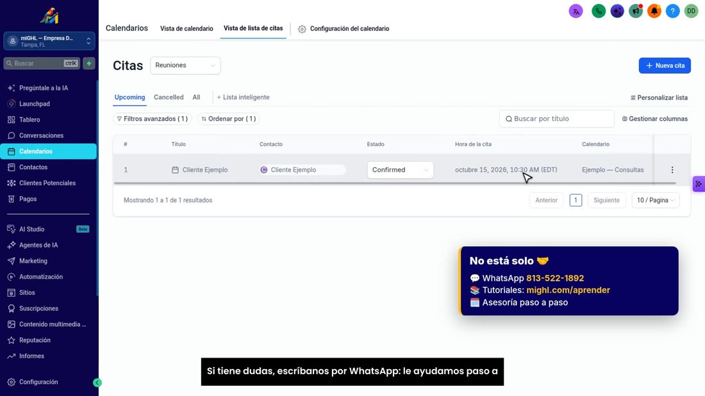The height and width of the screenshot is (396, 705).
Task: Go to the Siguiente page
Action: [606, 200]
